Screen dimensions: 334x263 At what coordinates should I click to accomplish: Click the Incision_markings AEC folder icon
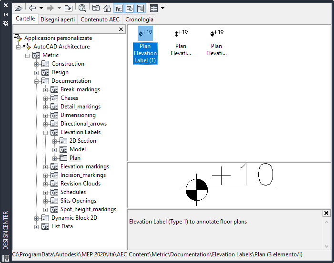54,175
